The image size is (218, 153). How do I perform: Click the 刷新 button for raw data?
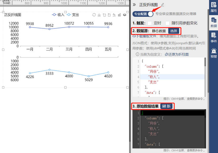coord(166,106)
